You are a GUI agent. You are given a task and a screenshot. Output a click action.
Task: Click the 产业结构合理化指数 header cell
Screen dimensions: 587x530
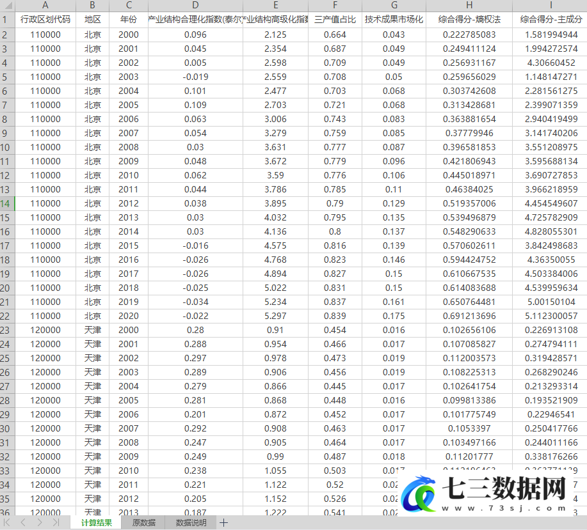(x=195, y=19)
